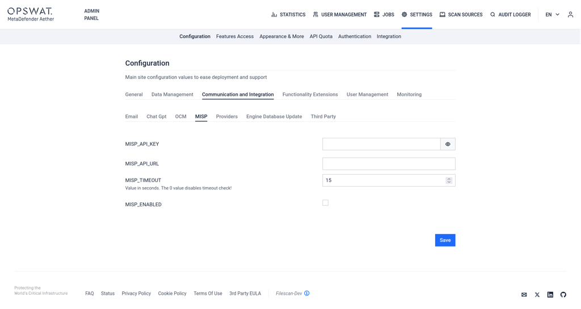581x309 pixels.
Task: Adjust the MISP_TIMEOUT stepper arrows
Action: [449, 180]
